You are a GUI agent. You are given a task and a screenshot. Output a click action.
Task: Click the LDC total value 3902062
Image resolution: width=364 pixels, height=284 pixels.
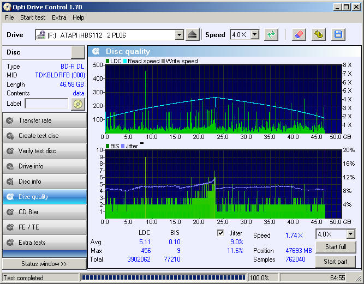coord(139,259)
